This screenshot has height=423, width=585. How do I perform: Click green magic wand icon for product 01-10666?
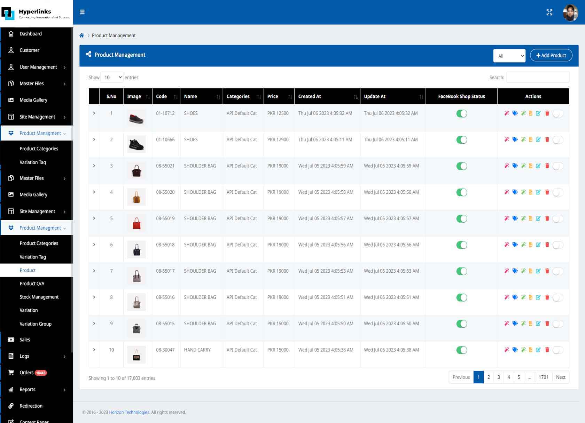523,139
